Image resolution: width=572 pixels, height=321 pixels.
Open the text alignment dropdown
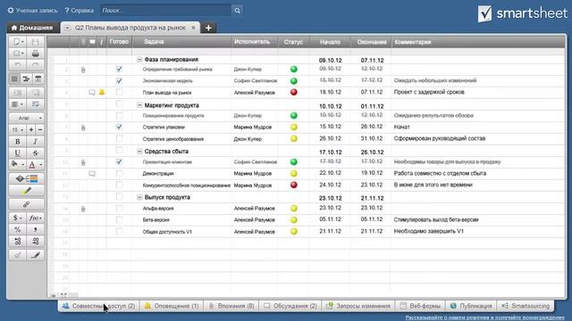(x=17, y=104)
